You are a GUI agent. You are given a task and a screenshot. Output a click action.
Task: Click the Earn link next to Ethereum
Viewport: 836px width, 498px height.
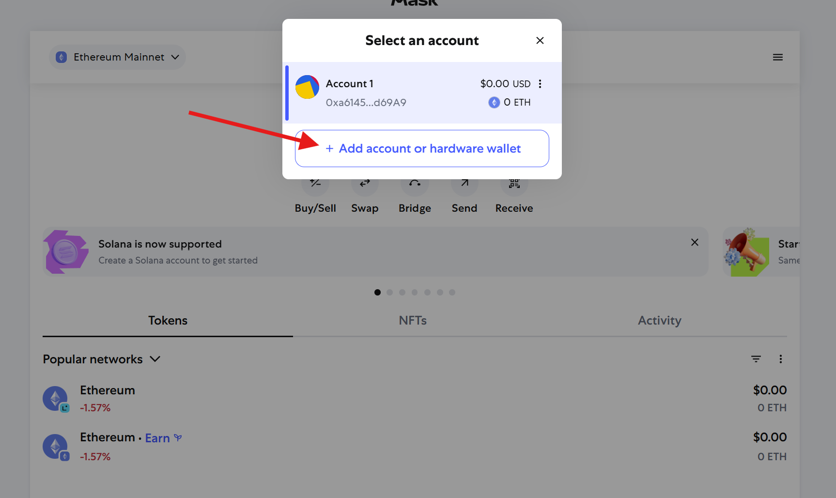(x=157, y=438)
